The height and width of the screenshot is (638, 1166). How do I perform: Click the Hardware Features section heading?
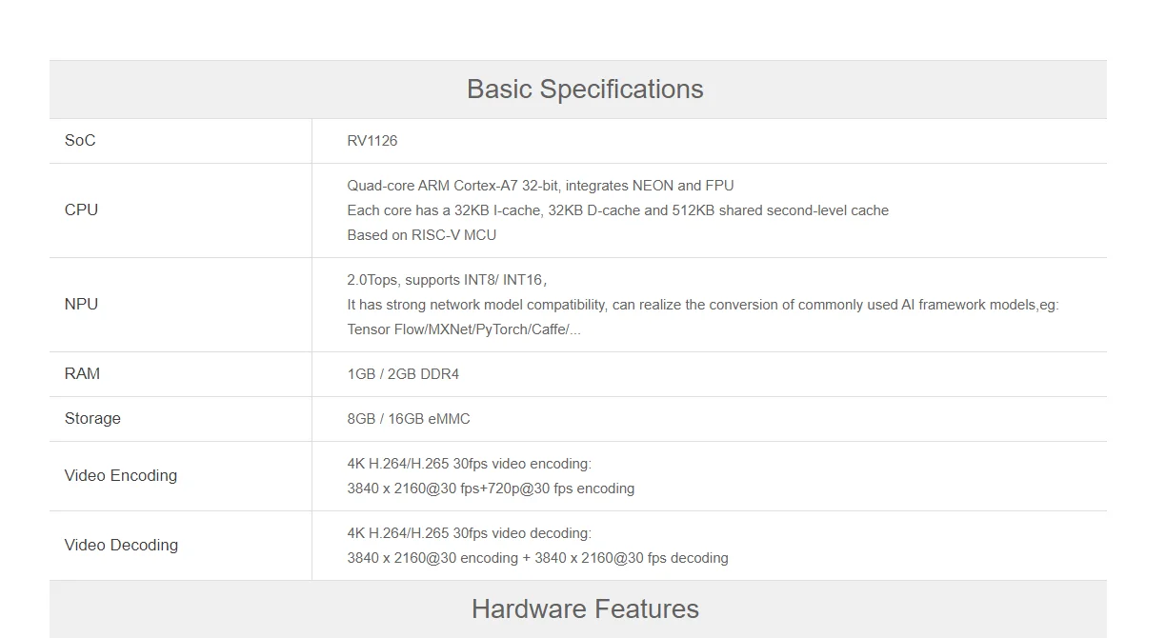coord(585,609)
